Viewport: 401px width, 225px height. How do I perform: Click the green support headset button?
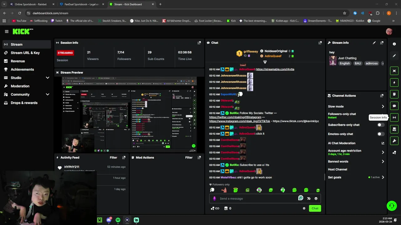(392, 206)
